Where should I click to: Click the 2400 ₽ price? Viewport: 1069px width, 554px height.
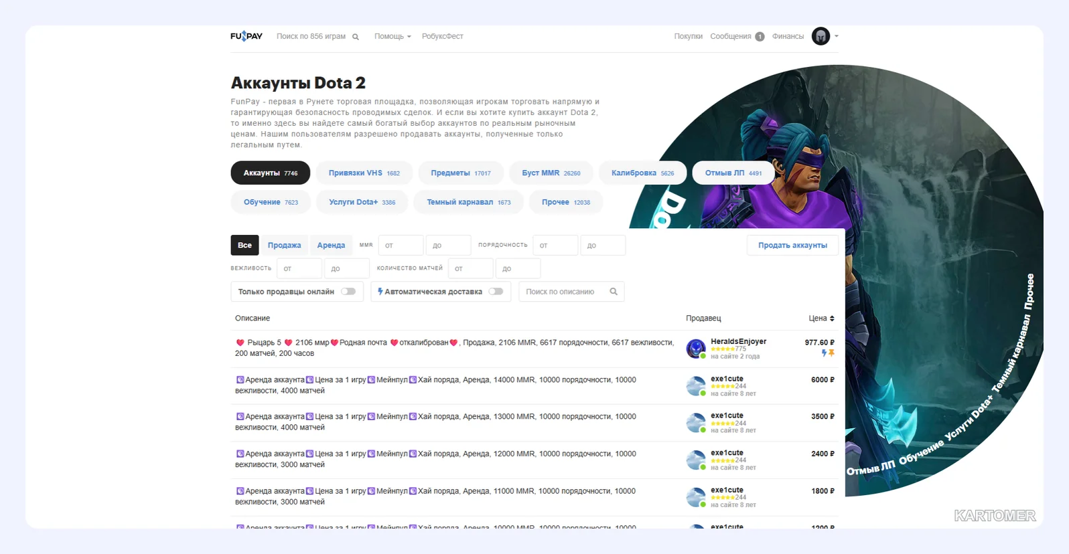[823, 454]
